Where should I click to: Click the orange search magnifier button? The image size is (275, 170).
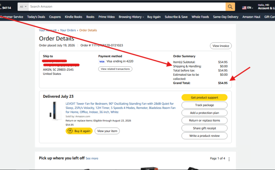click(x=230, y=7)
